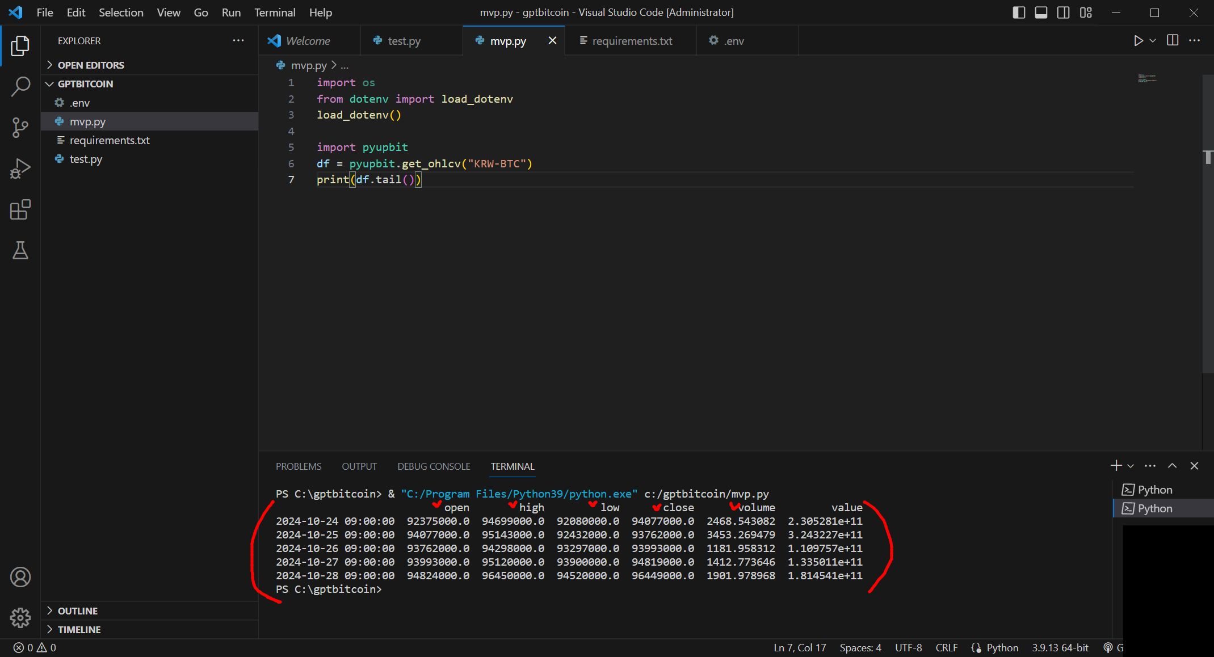Toggle the bottom panel layout button
Viewport: 1214px width, 657px height.
(1041, 12)
